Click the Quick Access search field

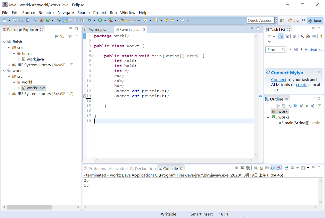point(260,20)
